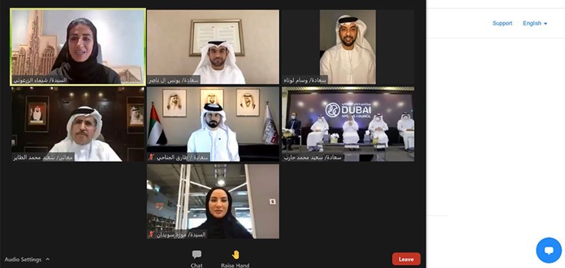Click name label on active speaker tile
Image resolution: width=565 pixels, height=268 pixels.
pyautogui.click(x=40, y=80)
